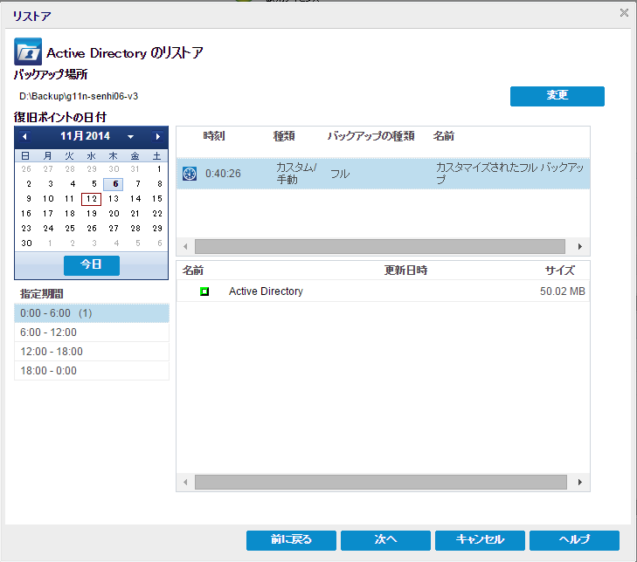Screen dimensions: 637x562
Task: Click the recovery points horizontal scrollbar thumb
Action: click(x=380, y=246)
